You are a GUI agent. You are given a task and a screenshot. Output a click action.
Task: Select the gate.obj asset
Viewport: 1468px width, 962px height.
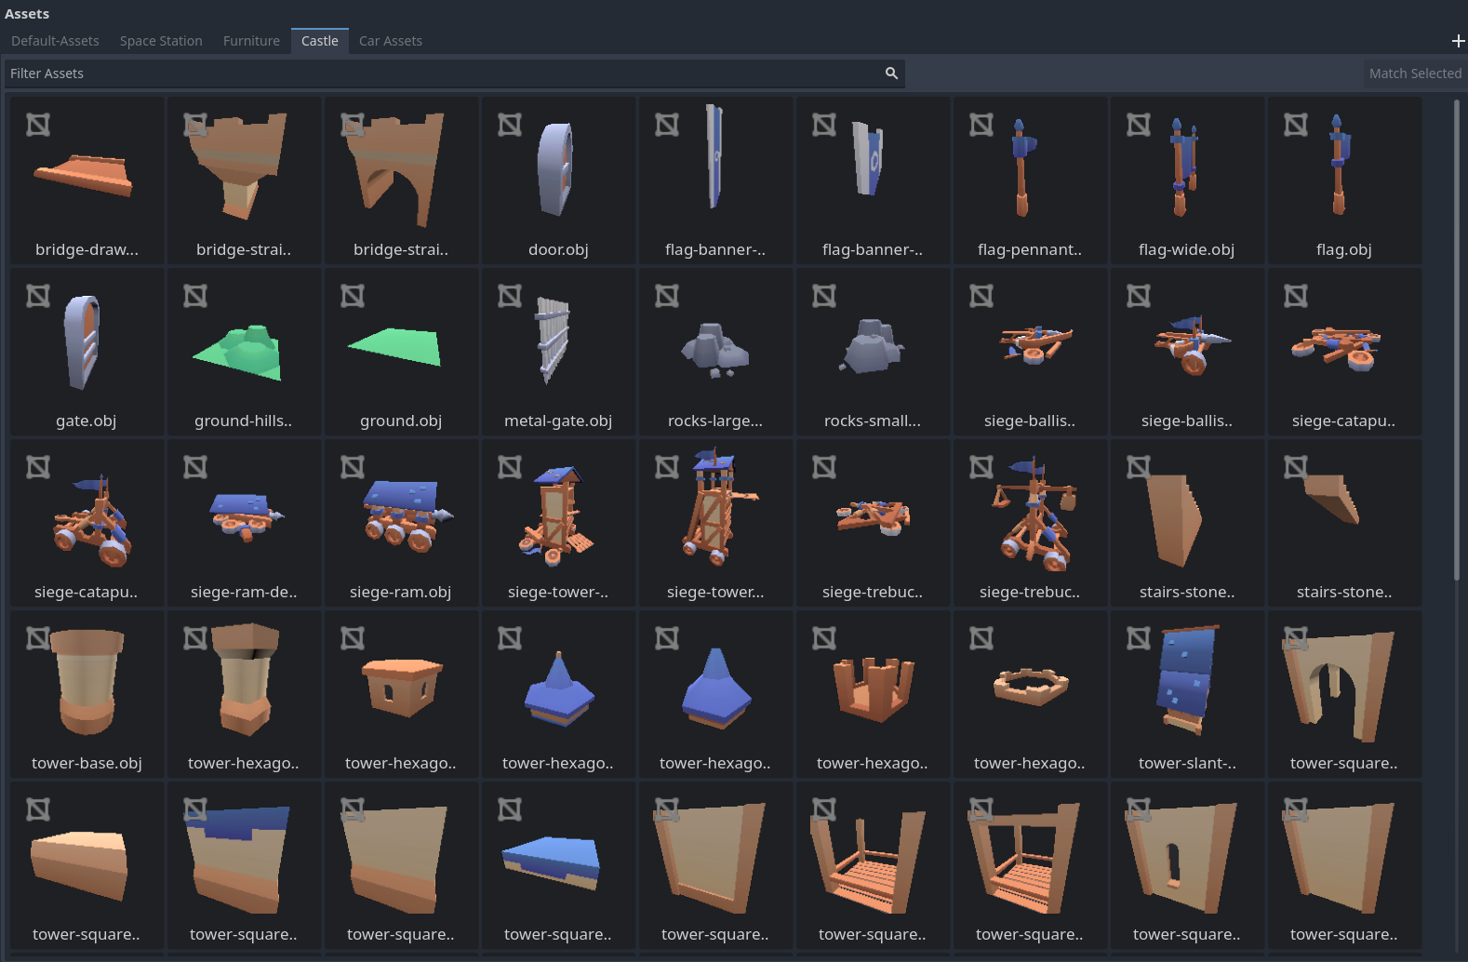(x=87, y=352)
